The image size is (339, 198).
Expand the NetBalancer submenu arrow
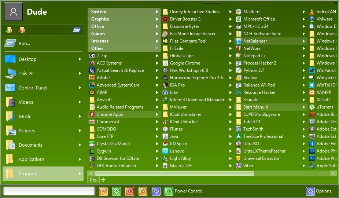click(x=304, y=41)
